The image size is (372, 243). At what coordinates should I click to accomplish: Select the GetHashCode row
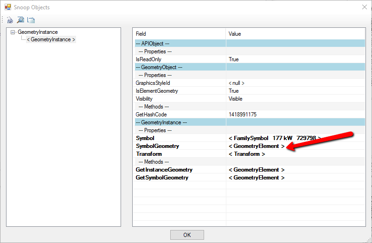pyautogui.click(x=151, y=115)
